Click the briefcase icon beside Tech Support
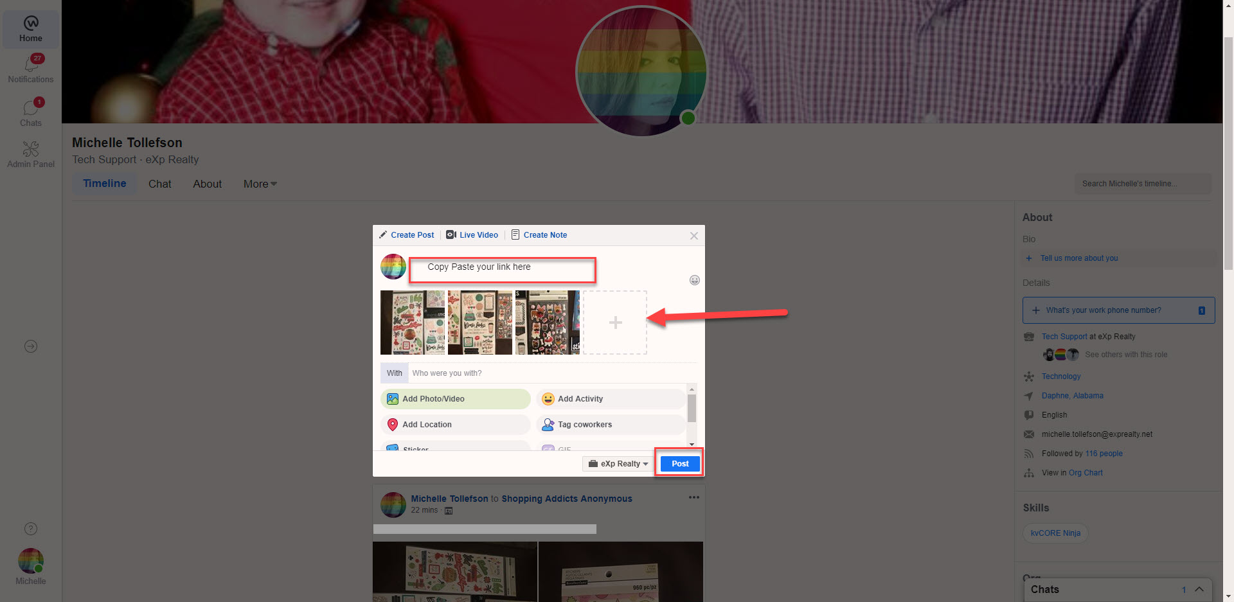 tap(1029, 337)
